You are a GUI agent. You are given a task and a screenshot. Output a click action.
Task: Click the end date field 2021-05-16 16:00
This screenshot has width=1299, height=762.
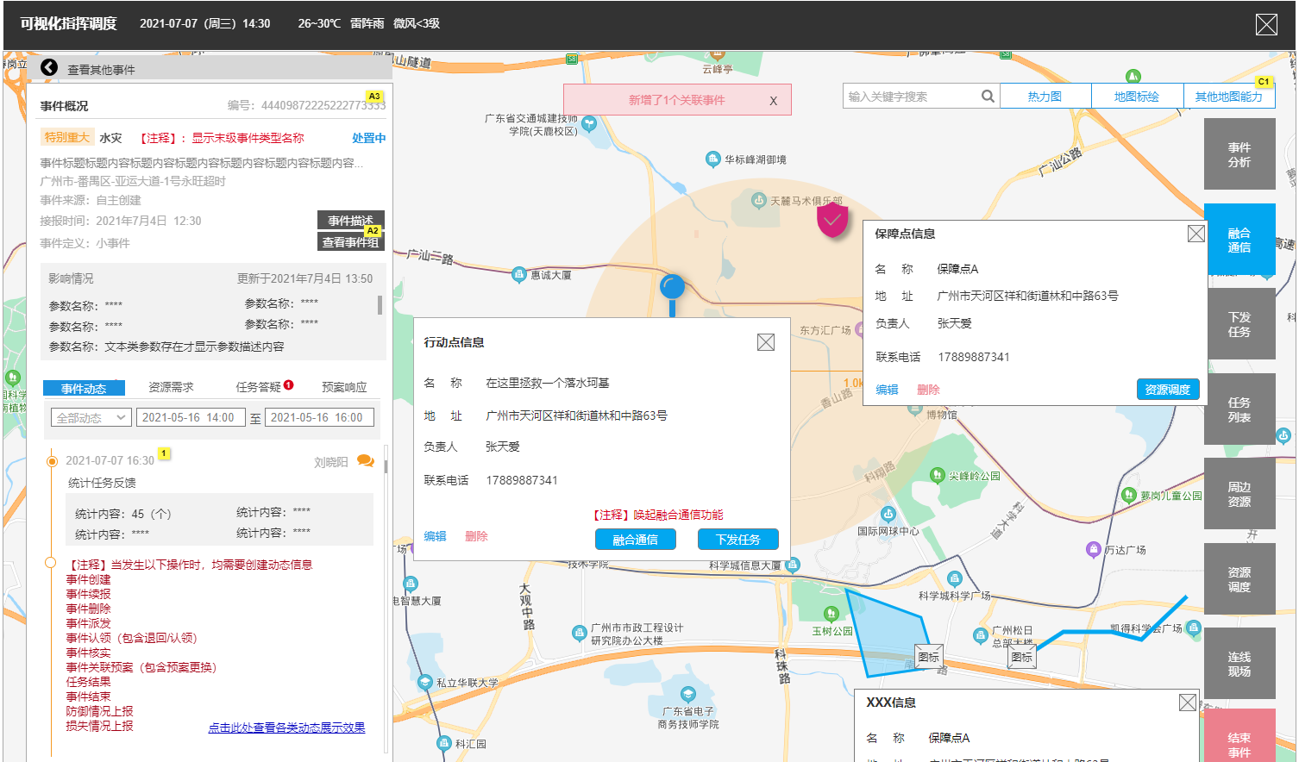(318, 417)
